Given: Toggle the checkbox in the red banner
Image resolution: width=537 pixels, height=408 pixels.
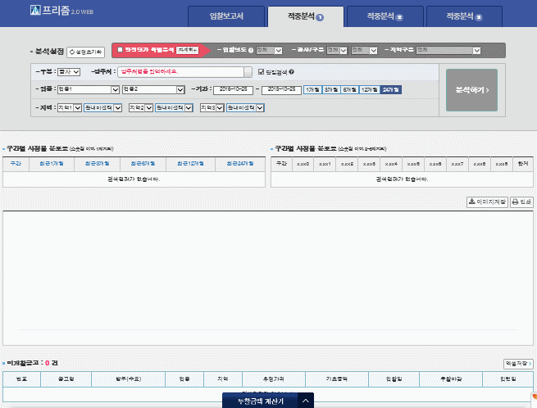Looking at the screenshot, I should 120,50.
